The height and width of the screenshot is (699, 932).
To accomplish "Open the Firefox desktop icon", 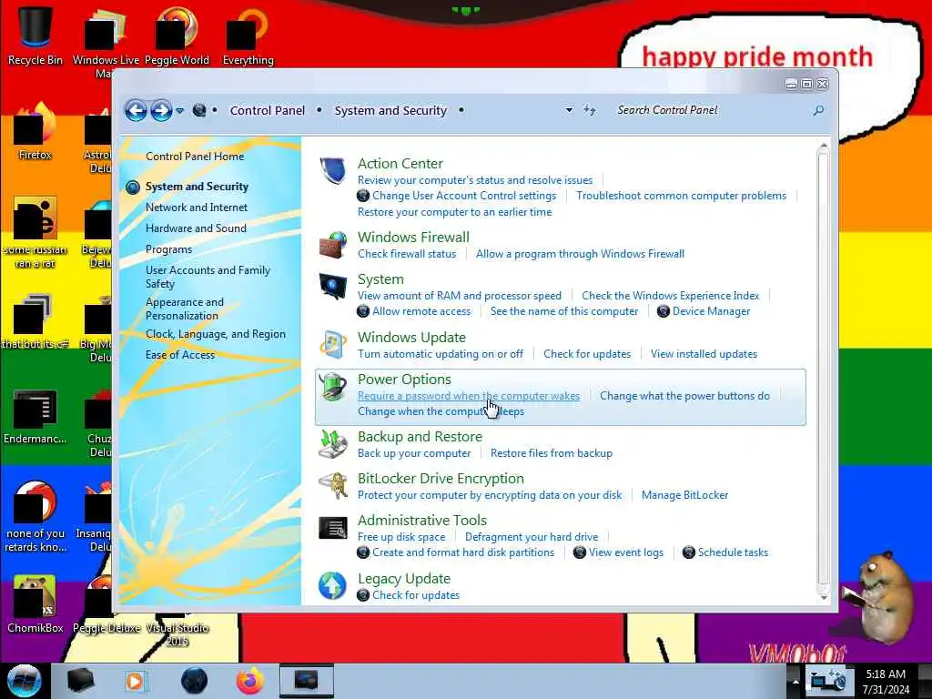I will [35, 131].
